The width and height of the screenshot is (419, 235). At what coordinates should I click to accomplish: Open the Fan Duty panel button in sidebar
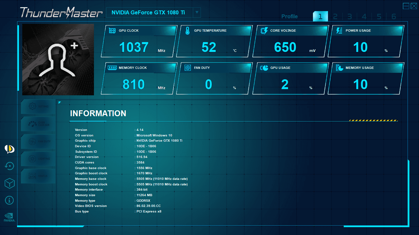pyautogui.click(x=38, y=141)
